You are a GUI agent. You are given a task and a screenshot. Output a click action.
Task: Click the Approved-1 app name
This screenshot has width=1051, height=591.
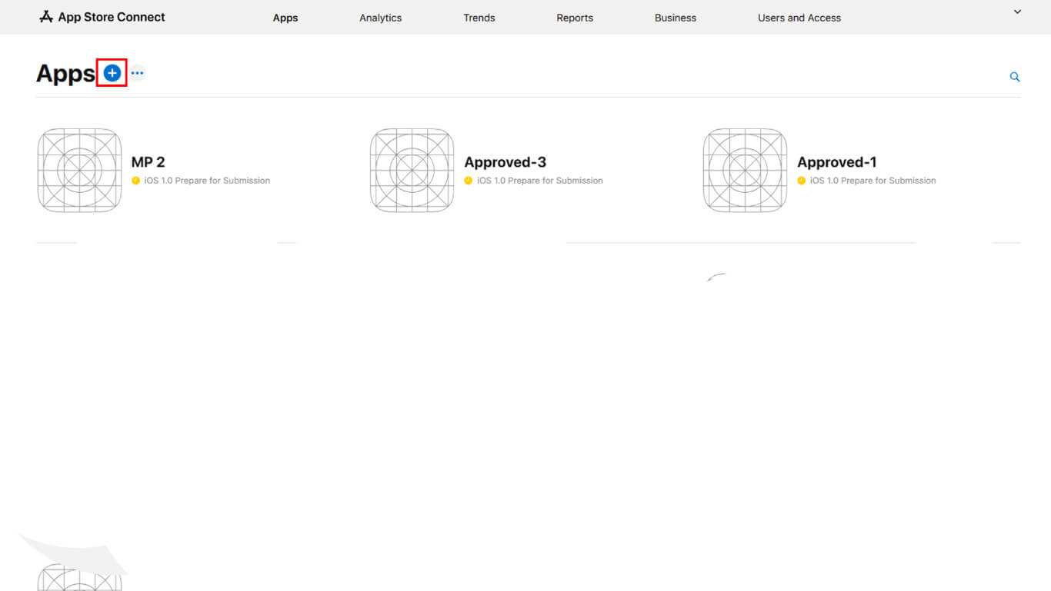click(x=837, y=162)
